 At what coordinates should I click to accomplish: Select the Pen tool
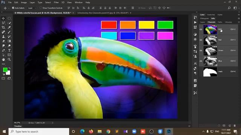tap(3, 50)
